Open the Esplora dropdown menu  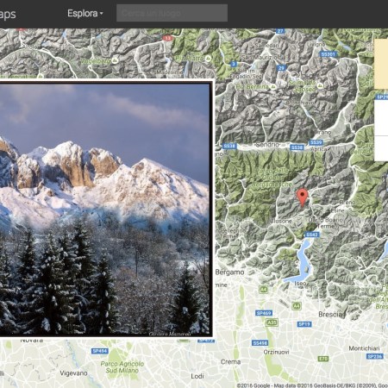85,13
